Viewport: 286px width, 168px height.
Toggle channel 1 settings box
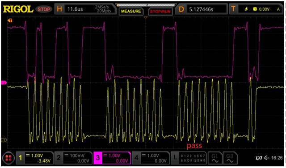coord(35,158)
